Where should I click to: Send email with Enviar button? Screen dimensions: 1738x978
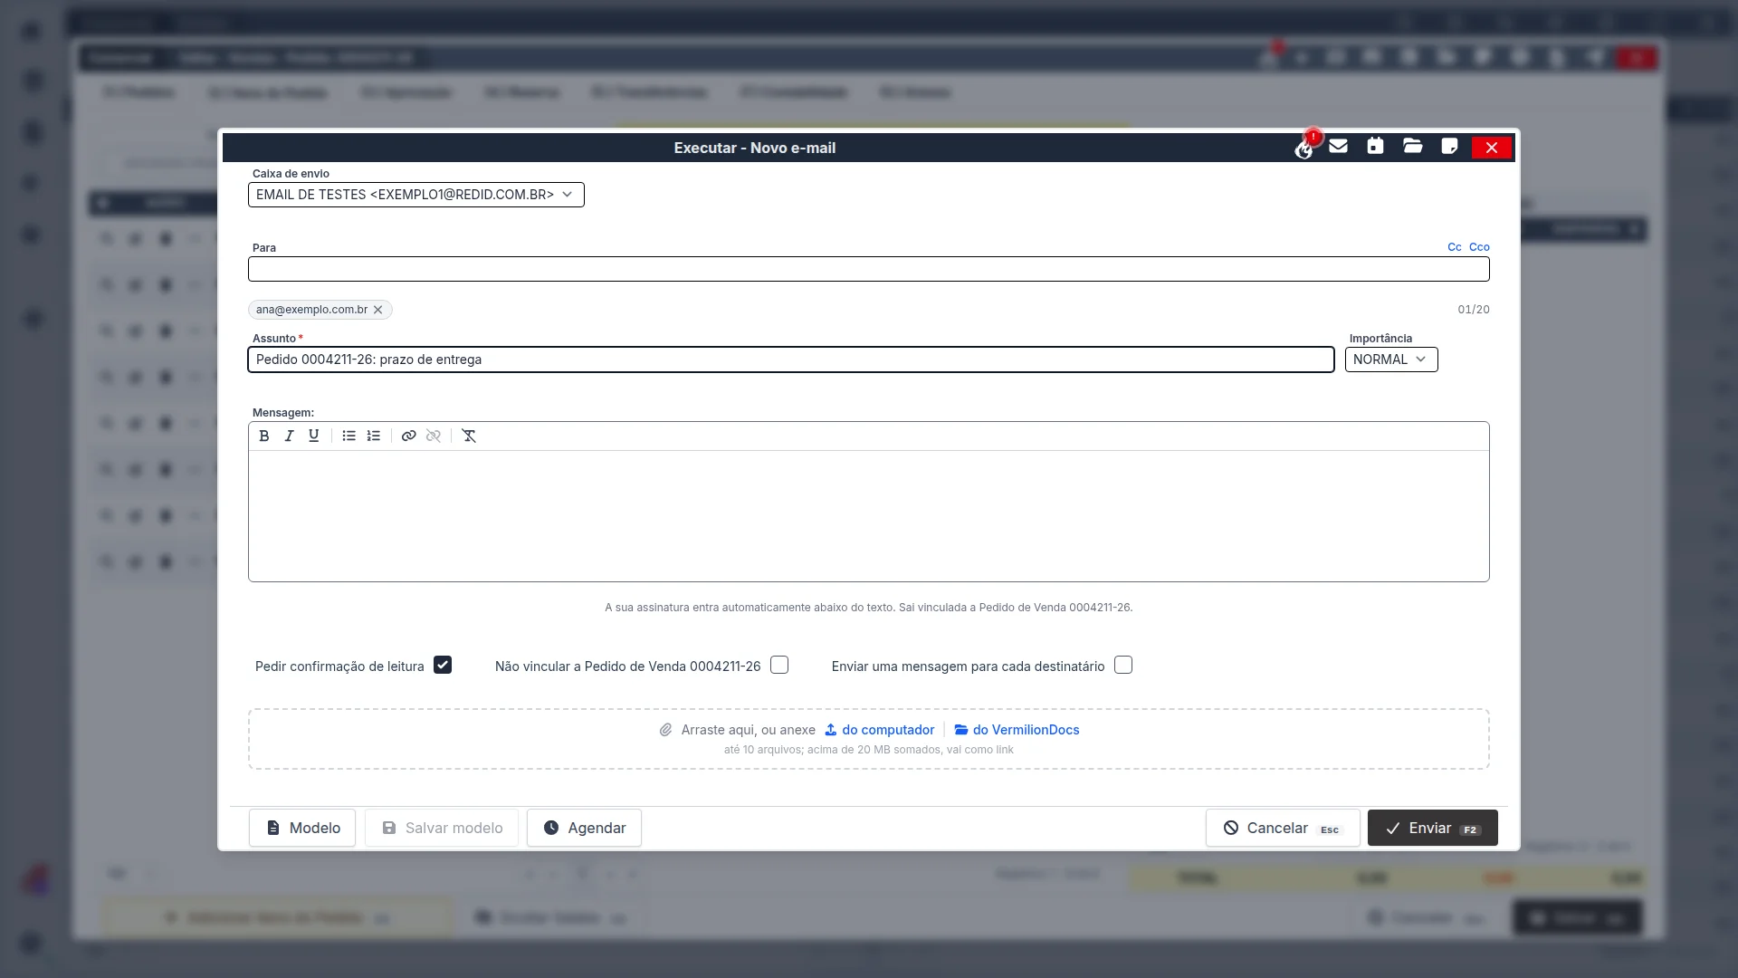[x=1433, y=828]
